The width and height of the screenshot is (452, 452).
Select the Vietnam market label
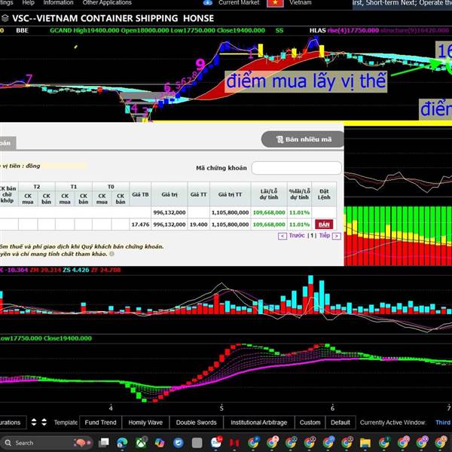[x=301, y=2]
